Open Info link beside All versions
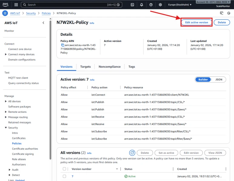 point(89,153)
